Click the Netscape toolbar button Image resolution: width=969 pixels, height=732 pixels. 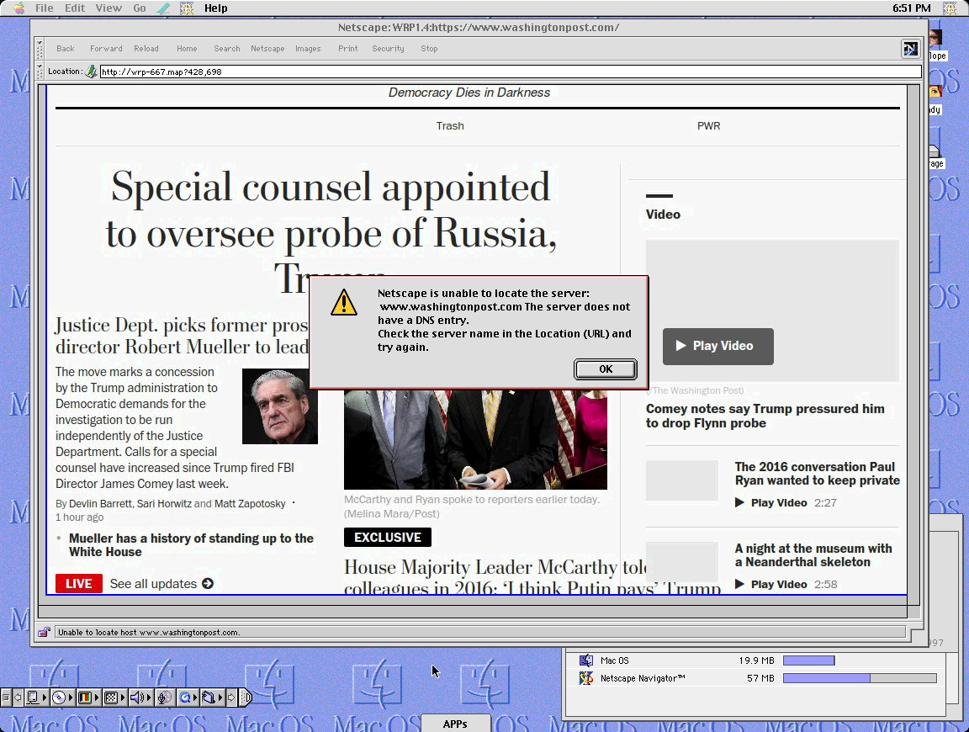[267, 48]
